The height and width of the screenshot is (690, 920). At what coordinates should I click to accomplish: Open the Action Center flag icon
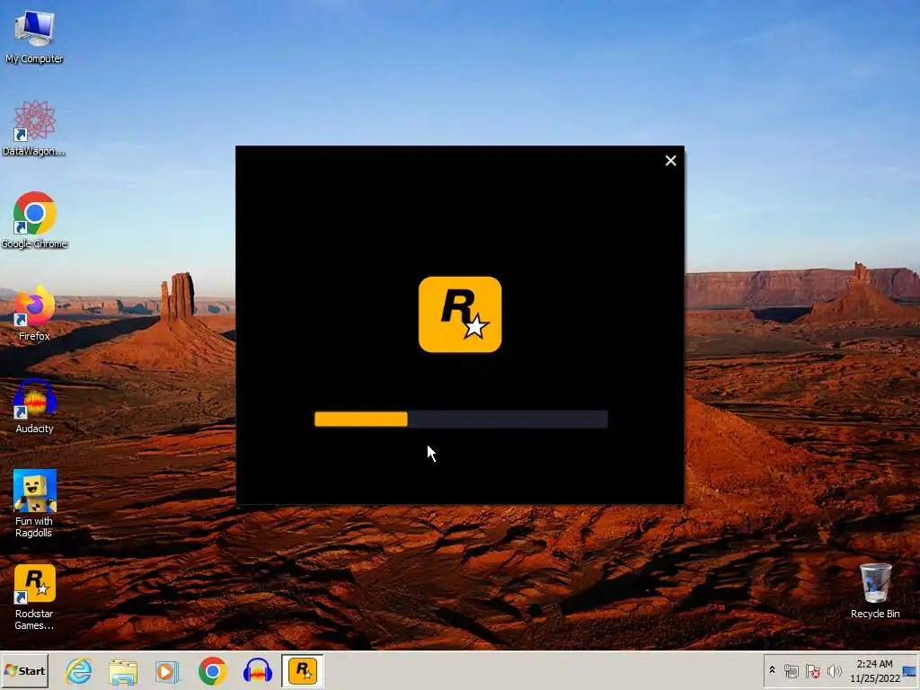pos(812,670)
